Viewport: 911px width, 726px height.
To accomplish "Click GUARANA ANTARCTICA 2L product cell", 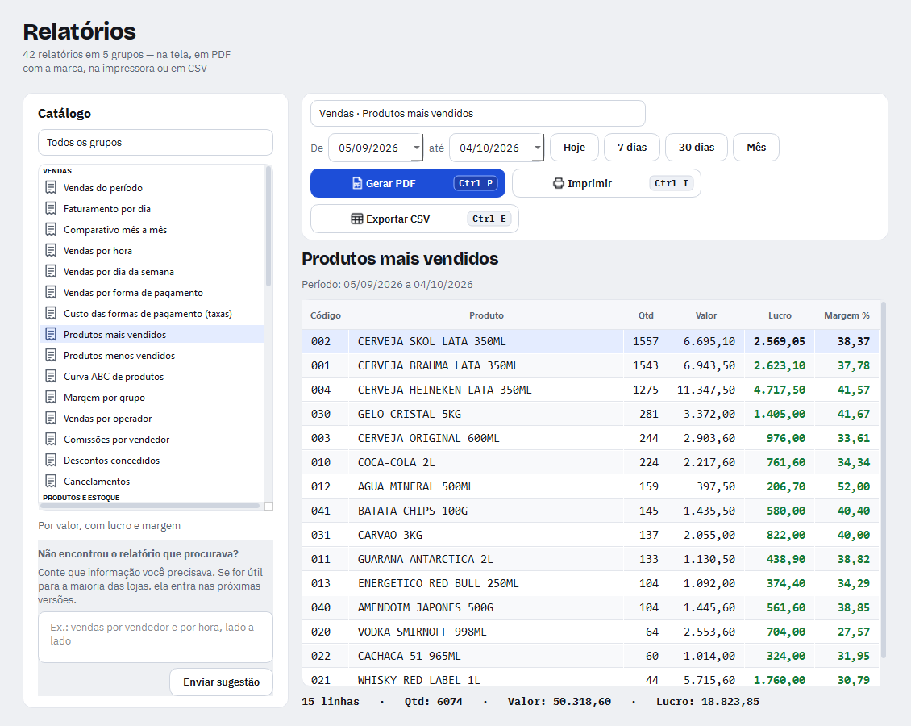I will click(x=486, y=559).
